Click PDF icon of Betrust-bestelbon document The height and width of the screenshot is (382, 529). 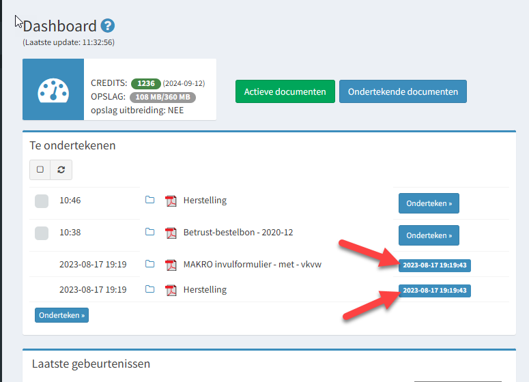point(171,233)
